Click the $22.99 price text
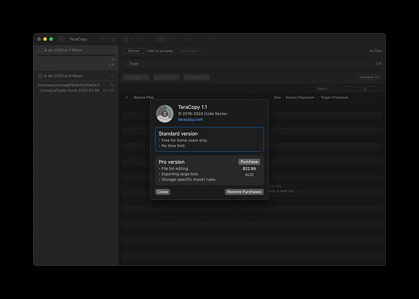Viewport: 419px width, 299px height. 249,169
